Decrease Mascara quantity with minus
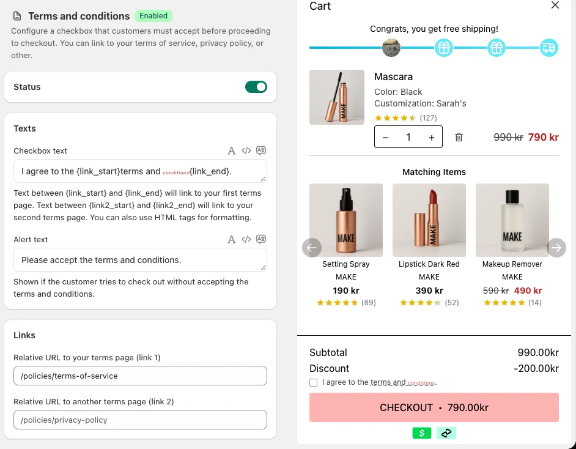This screenshot has height=449, width=576. pyautogui.click(x=385, y=138)
